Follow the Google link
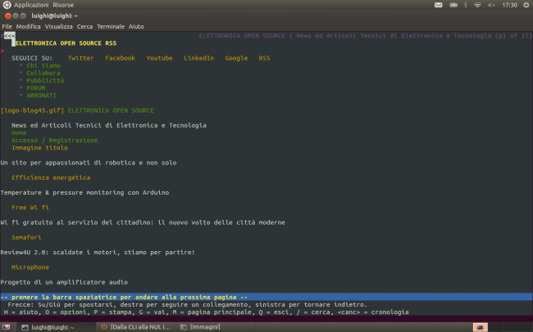Viewport: 533px width, 332px height. [236, 58]
